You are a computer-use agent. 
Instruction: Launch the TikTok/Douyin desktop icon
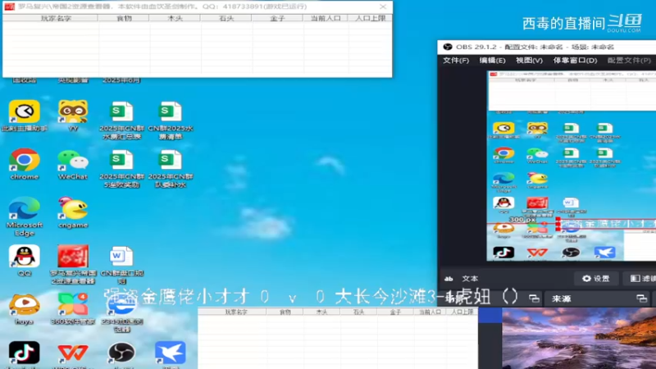[25, 353]
